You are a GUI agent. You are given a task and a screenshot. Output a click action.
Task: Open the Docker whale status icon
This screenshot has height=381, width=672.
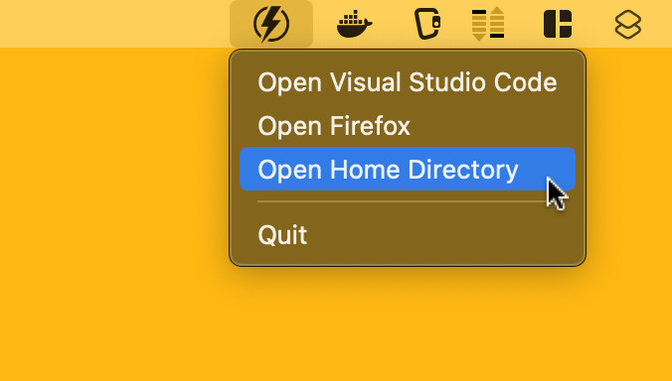pos(355,24)
